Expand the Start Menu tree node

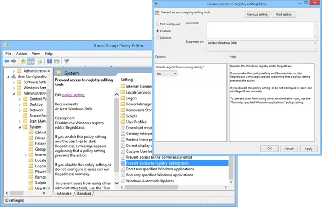click(x=20, y=122)
